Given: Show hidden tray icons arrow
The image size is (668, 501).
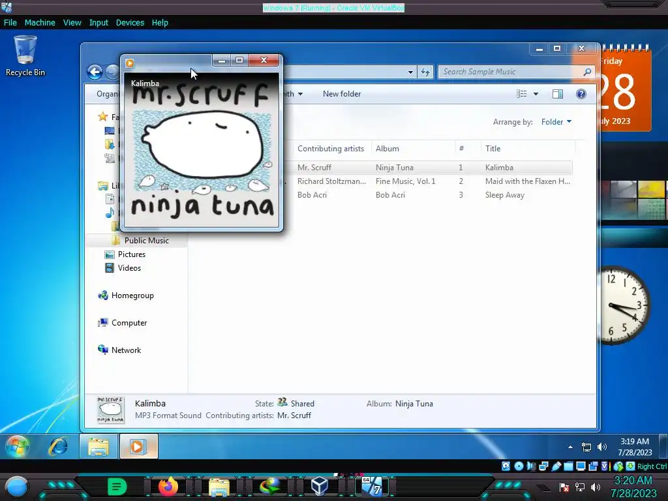Looking at the screenshot, I should pos(570,447).
